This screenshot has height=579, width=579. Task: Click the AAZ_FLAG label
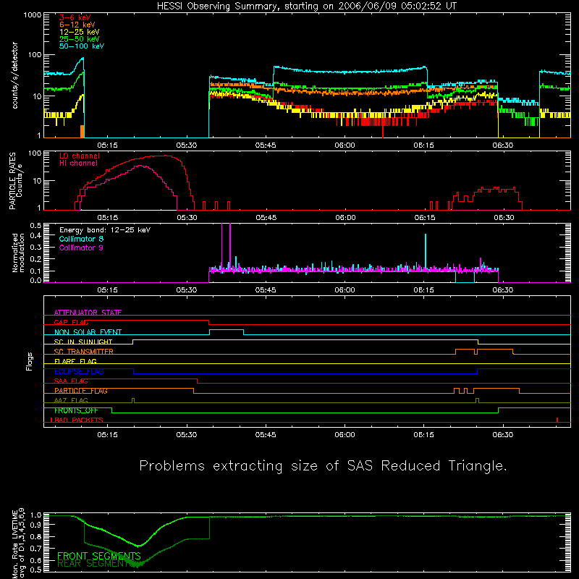[x=71, y=400]
